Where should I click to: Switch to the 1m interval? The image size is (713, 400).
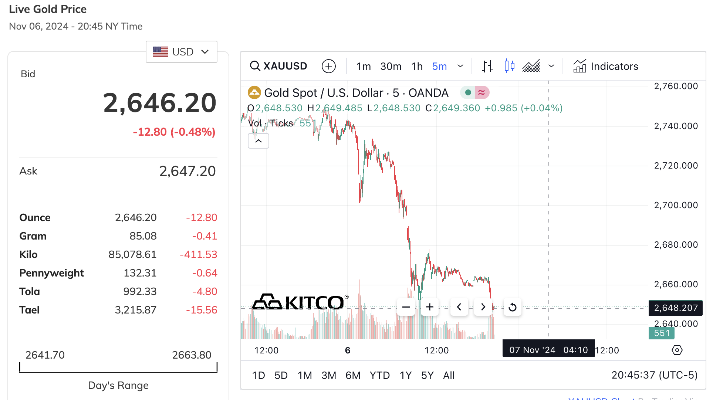point(364,66)
